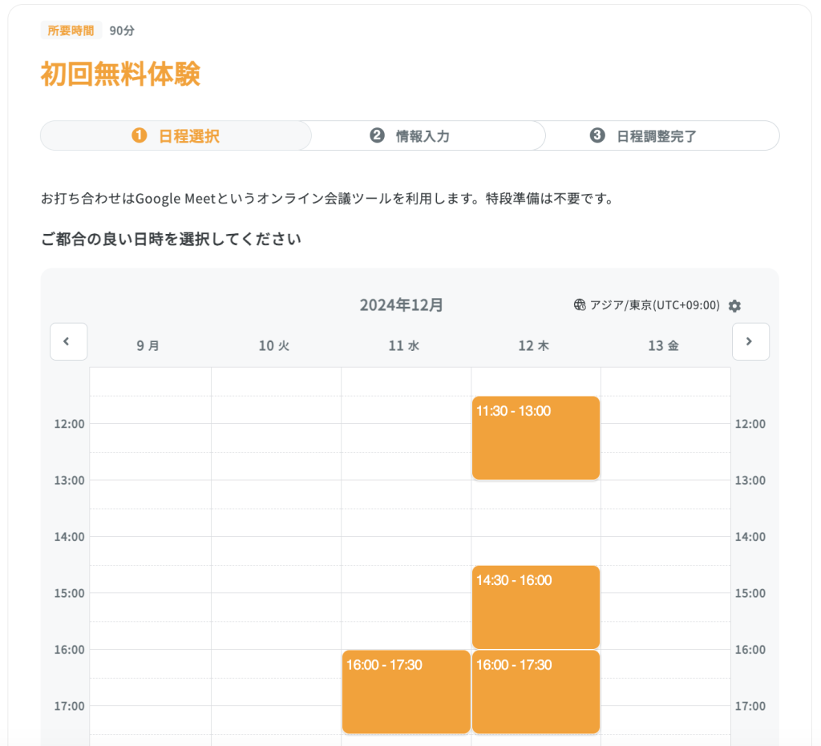Image resolution: width=821 pixels, height=746 pixels.
Task: Click the 9 月 Monday column header
Action: tap(148, 346)
